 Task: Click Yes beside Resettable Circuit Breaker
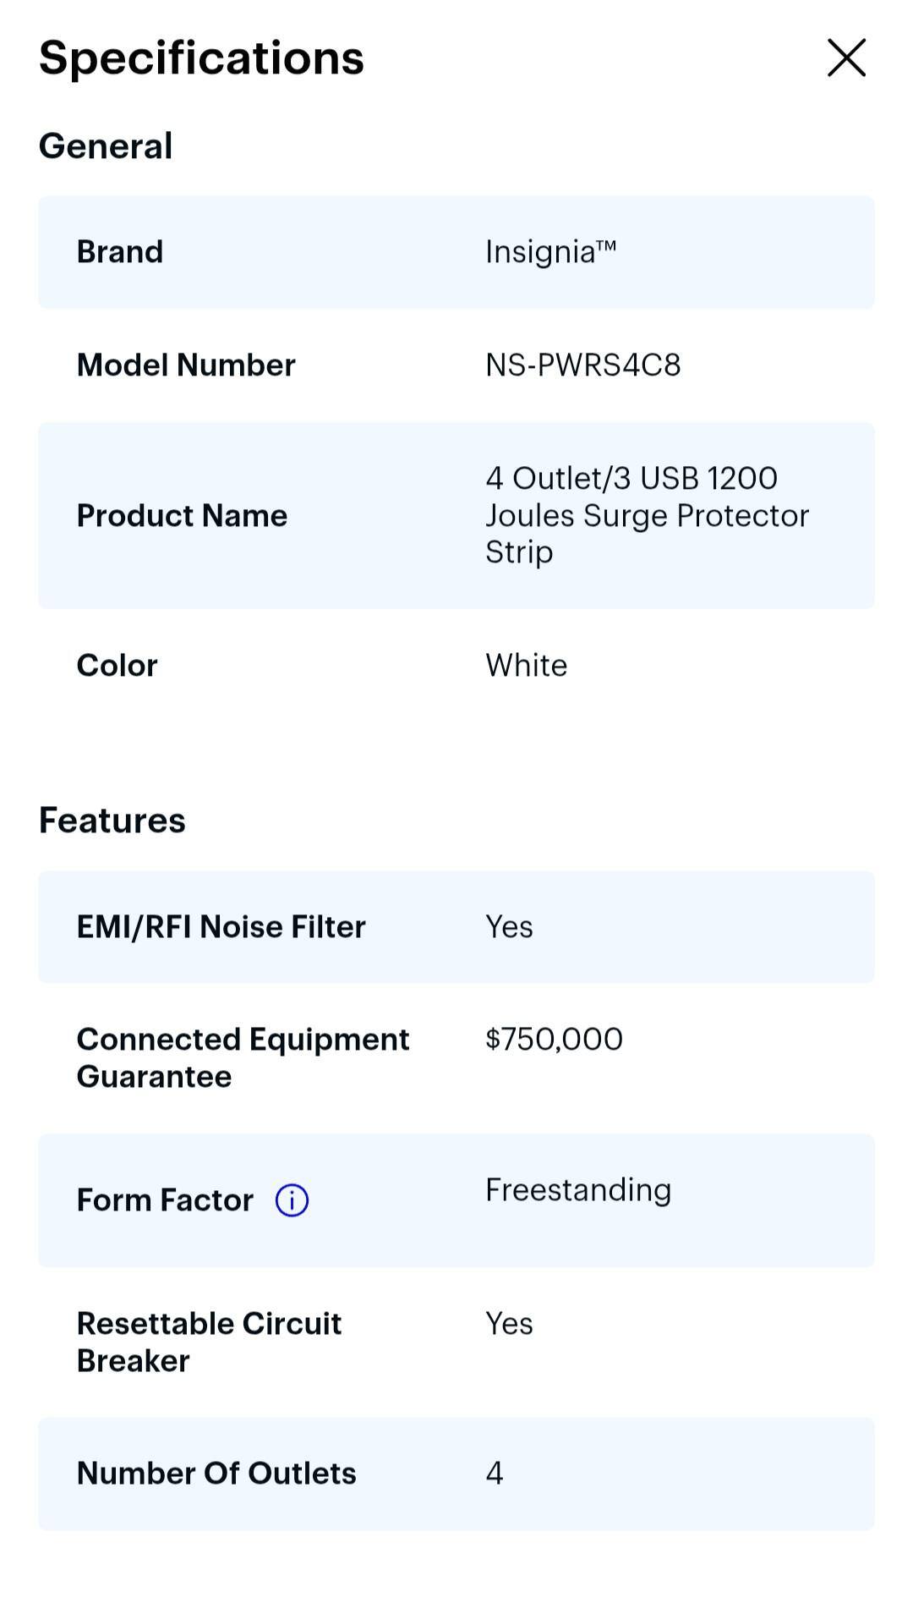[x=508, y=1322]
